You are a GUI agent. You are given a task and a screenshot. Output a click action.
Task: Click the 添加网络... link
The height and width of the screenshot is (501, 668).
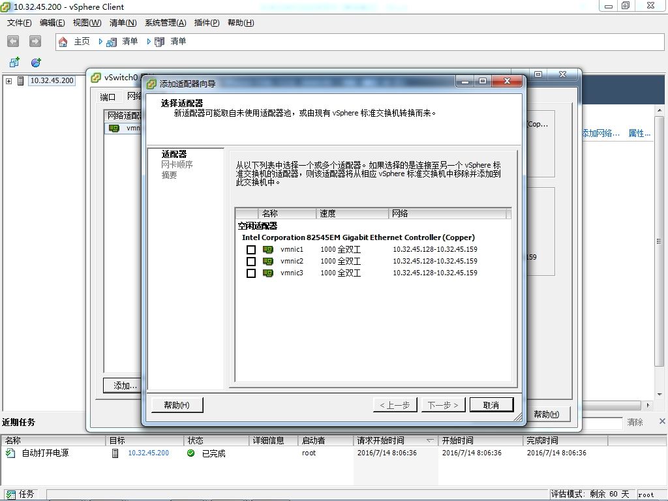(601, 133)
